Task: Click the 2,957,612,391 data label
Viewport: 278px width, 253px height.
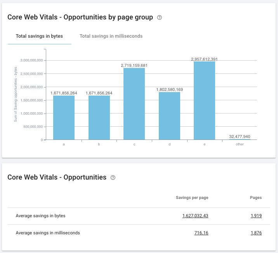Action: click(x=204, y=59)
